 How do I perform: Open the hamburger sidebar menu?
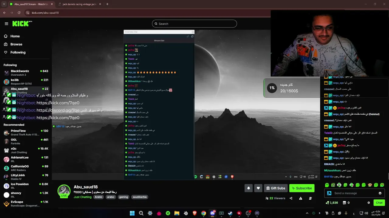(x=6, y=24)
